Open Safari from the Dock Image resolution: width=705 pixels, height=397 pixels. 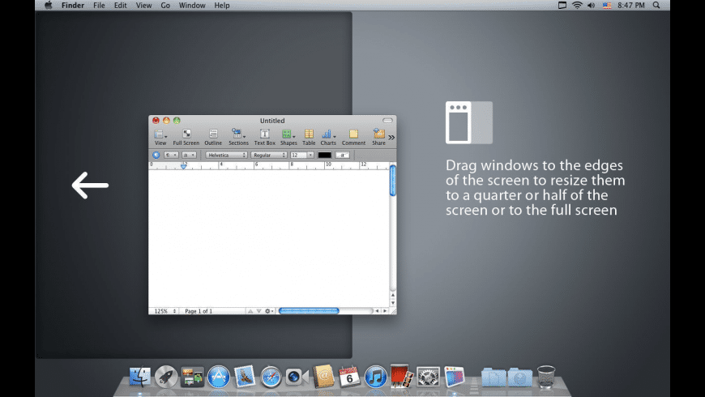coord(271,376)
